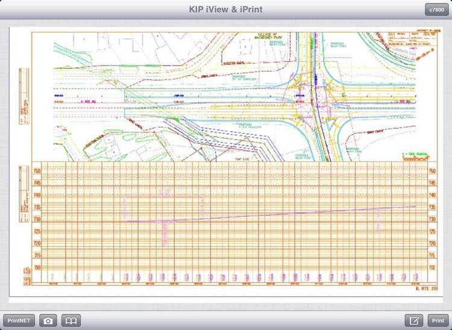Tap the camera capture icon
The height and width of the screenshot is (330, 452).
tap(48, 321)
